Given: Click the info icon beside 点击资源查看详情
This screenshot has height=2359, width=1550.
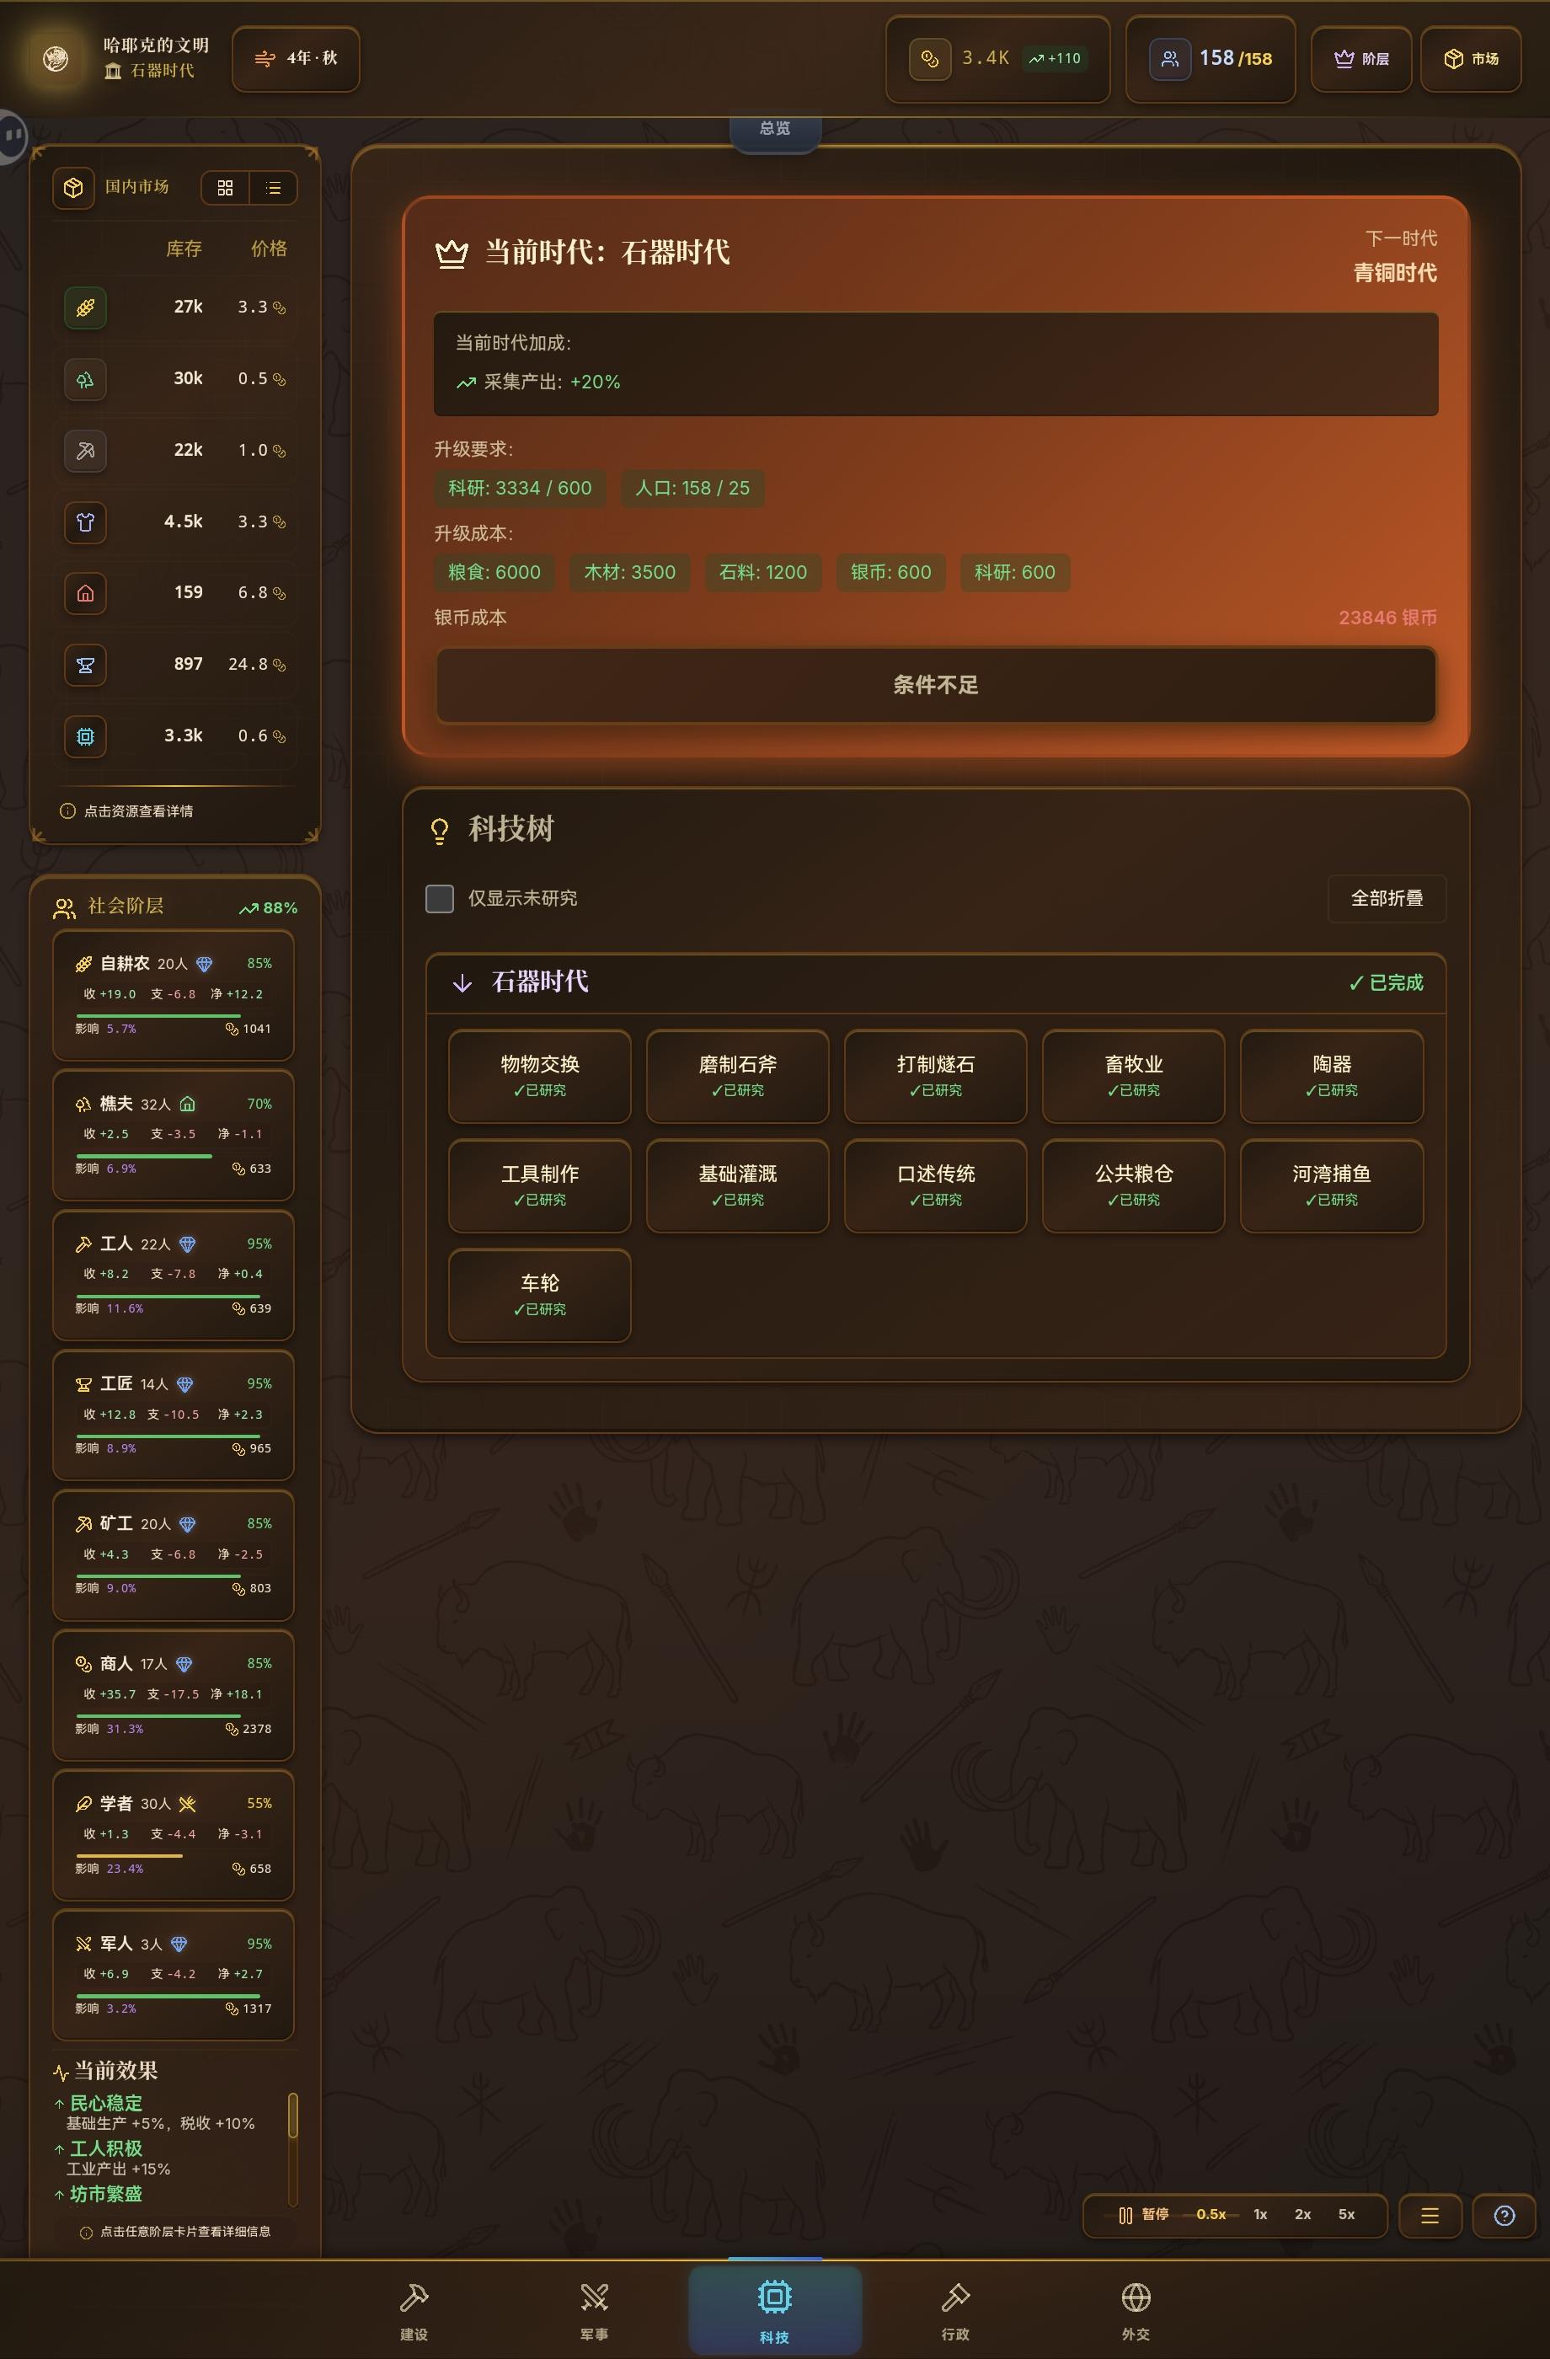Looking at the screenshot, I should (67, 810).
